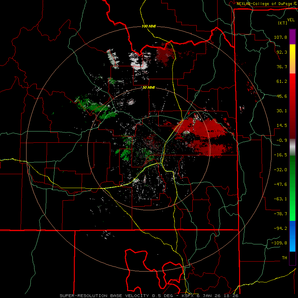Image resolution: width=298 pixels, height=298 pixels.
Task: Click the 50 NMI range ring label
Action: 149,88
